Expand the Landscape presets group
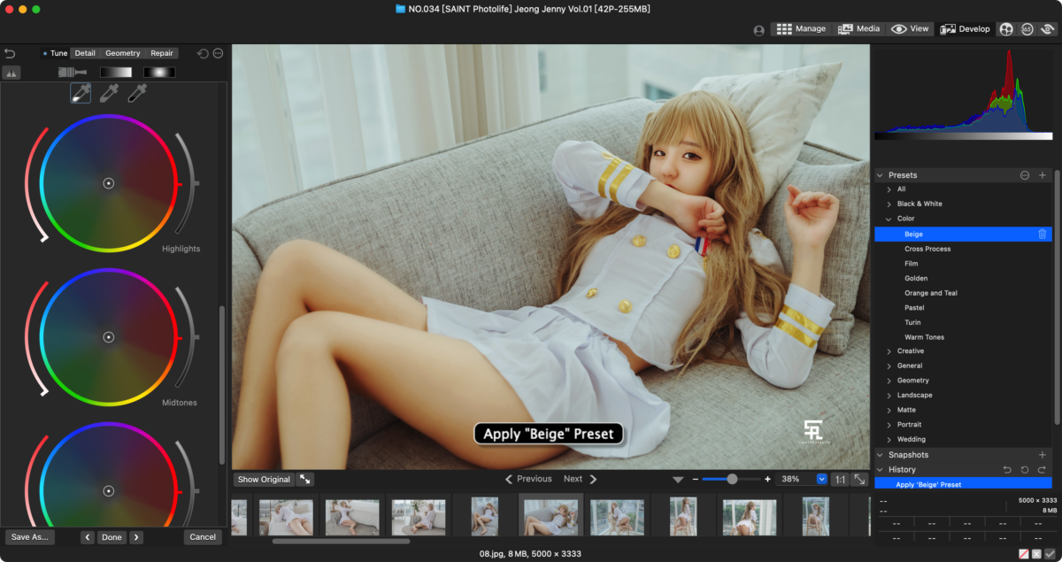1062x562 pixels. 889,395
